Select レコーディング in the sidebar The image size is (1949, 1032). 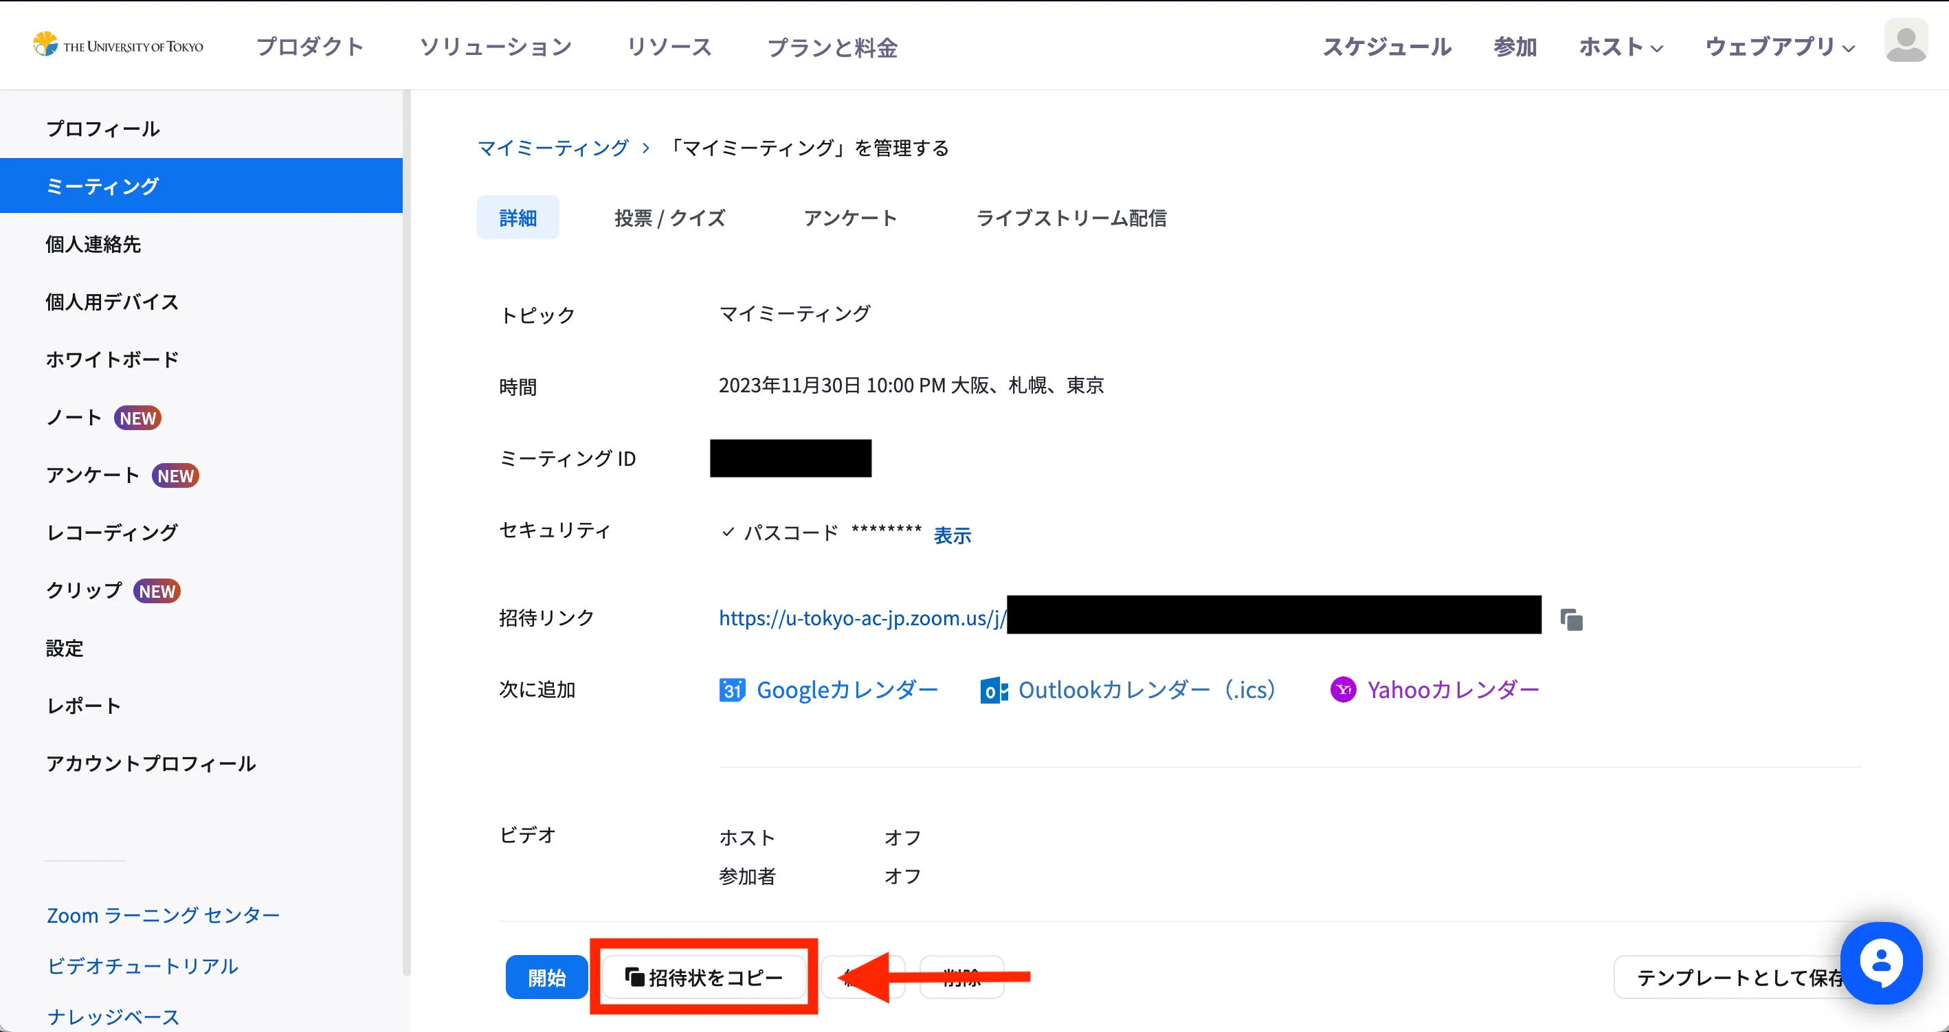click(x=112, y=532)
